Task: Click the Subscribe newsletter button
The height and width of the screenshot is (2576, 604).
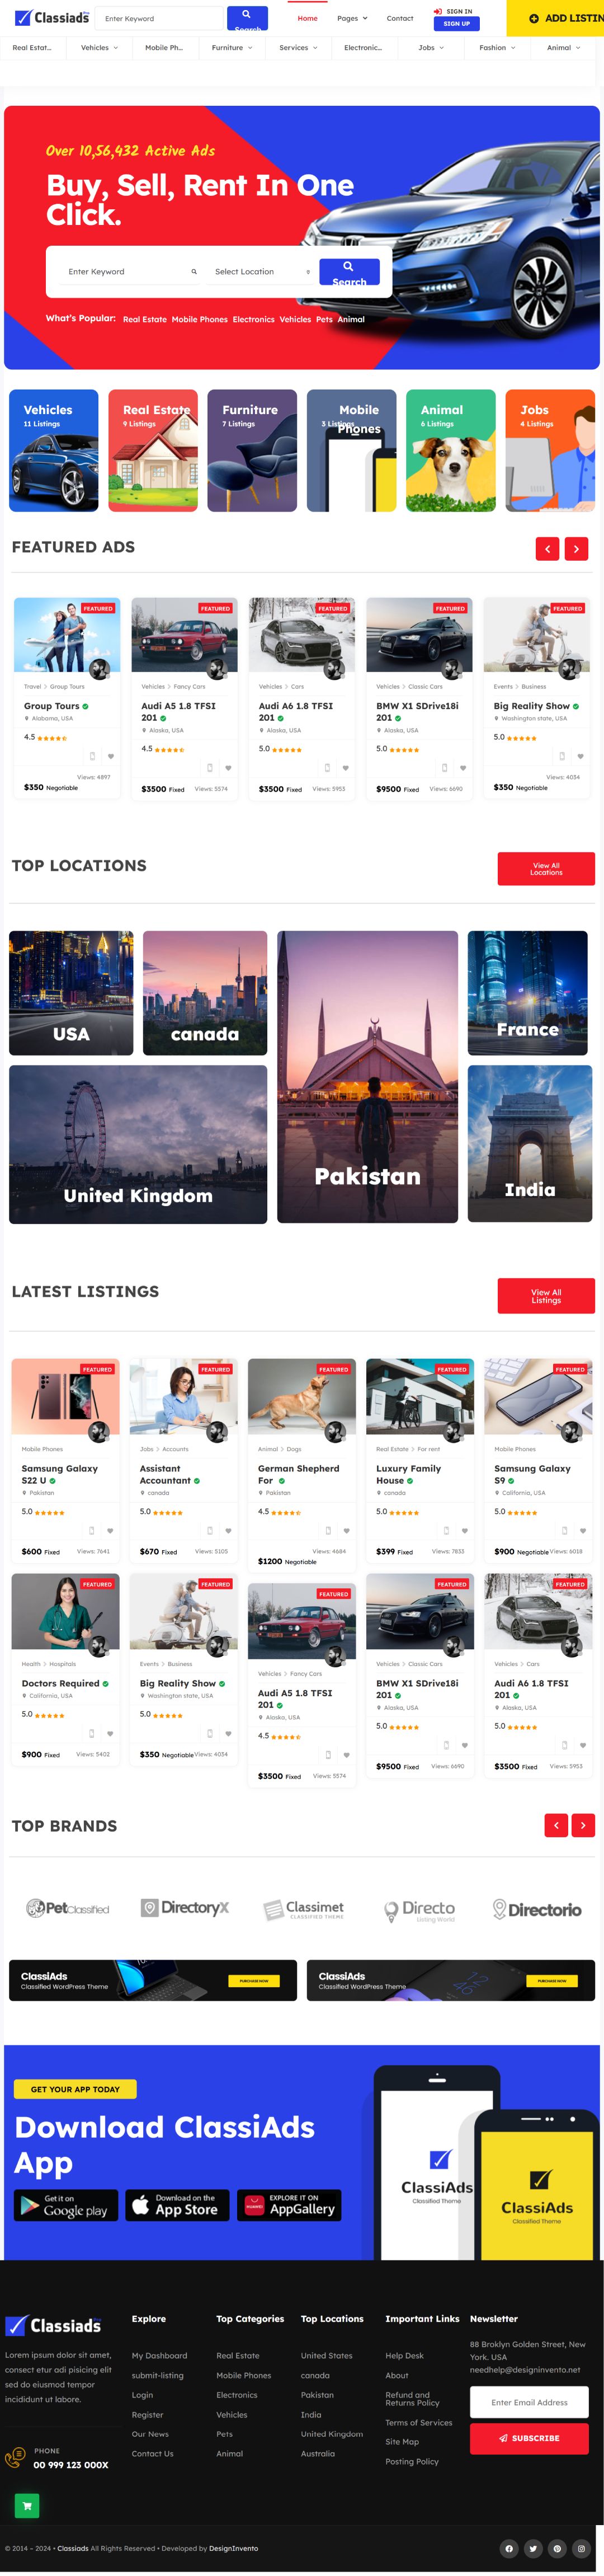Action: (x=529, y=2437)
